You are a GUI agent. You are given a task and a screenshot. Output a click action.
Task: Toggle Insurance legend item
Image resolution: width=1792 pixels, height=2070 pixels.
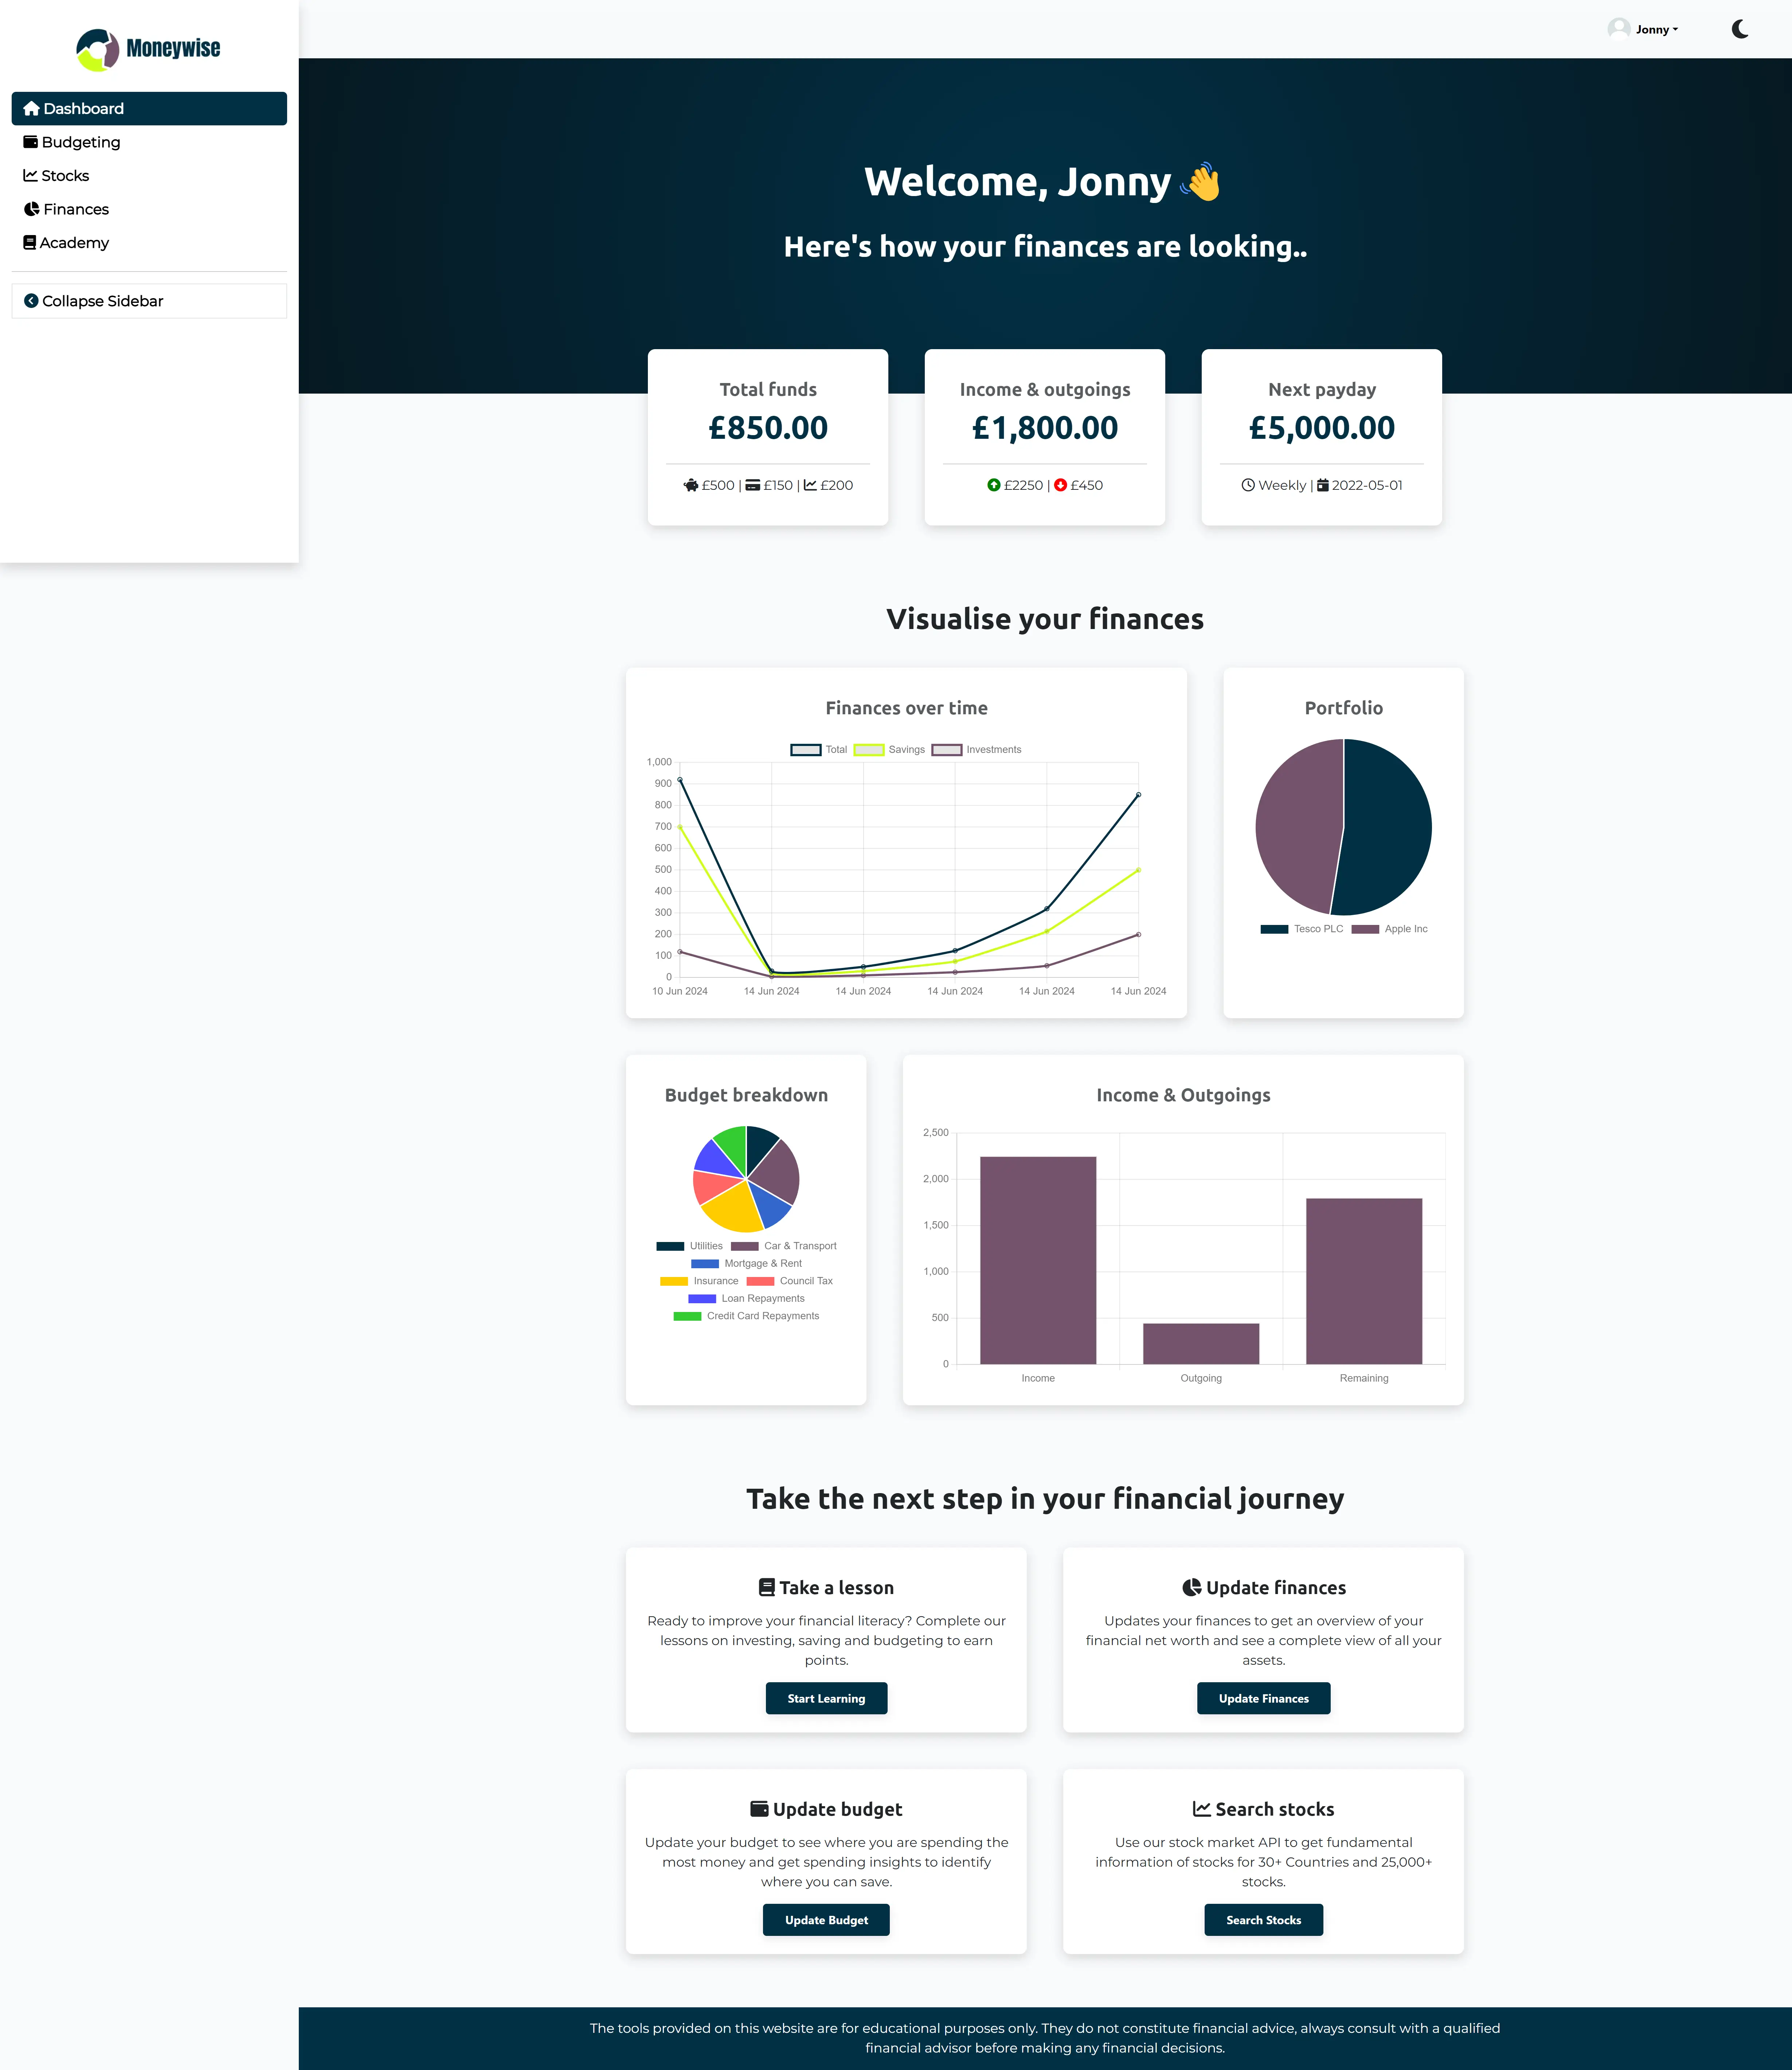[x=699, y=1281]
